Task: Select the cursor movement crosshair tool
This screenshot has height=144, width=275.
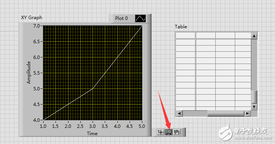Action: click(161, 132)
